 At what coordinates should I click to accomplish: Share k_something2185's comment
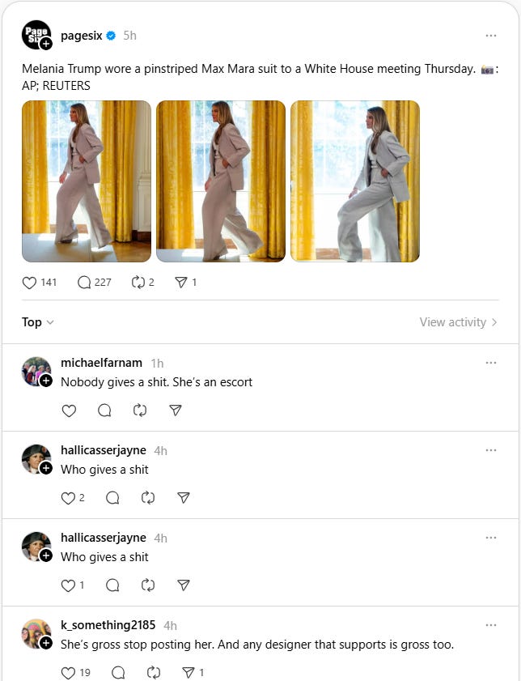click(x=188, y=673)
